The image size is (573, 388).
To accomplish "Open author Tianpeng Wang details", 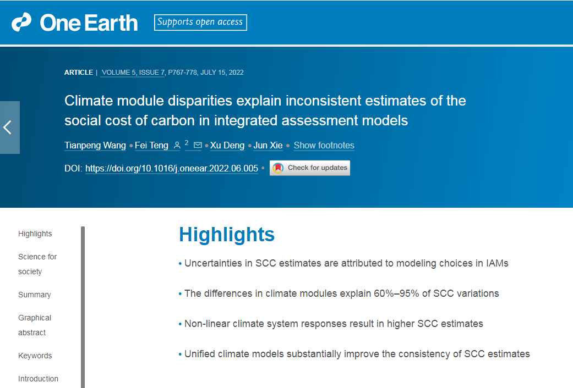I will click(95, 145).
